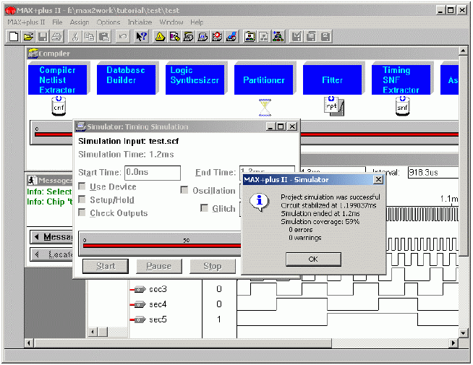Click the Copy toolbar icon
The height and width of the screenshot is (365, 473).
pyautogui.click(x=90, y=37)
